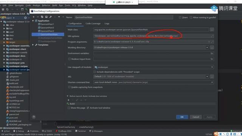Click the Cancel button
Viewport: 242px width, 136px height.
(x=196, y=117)
